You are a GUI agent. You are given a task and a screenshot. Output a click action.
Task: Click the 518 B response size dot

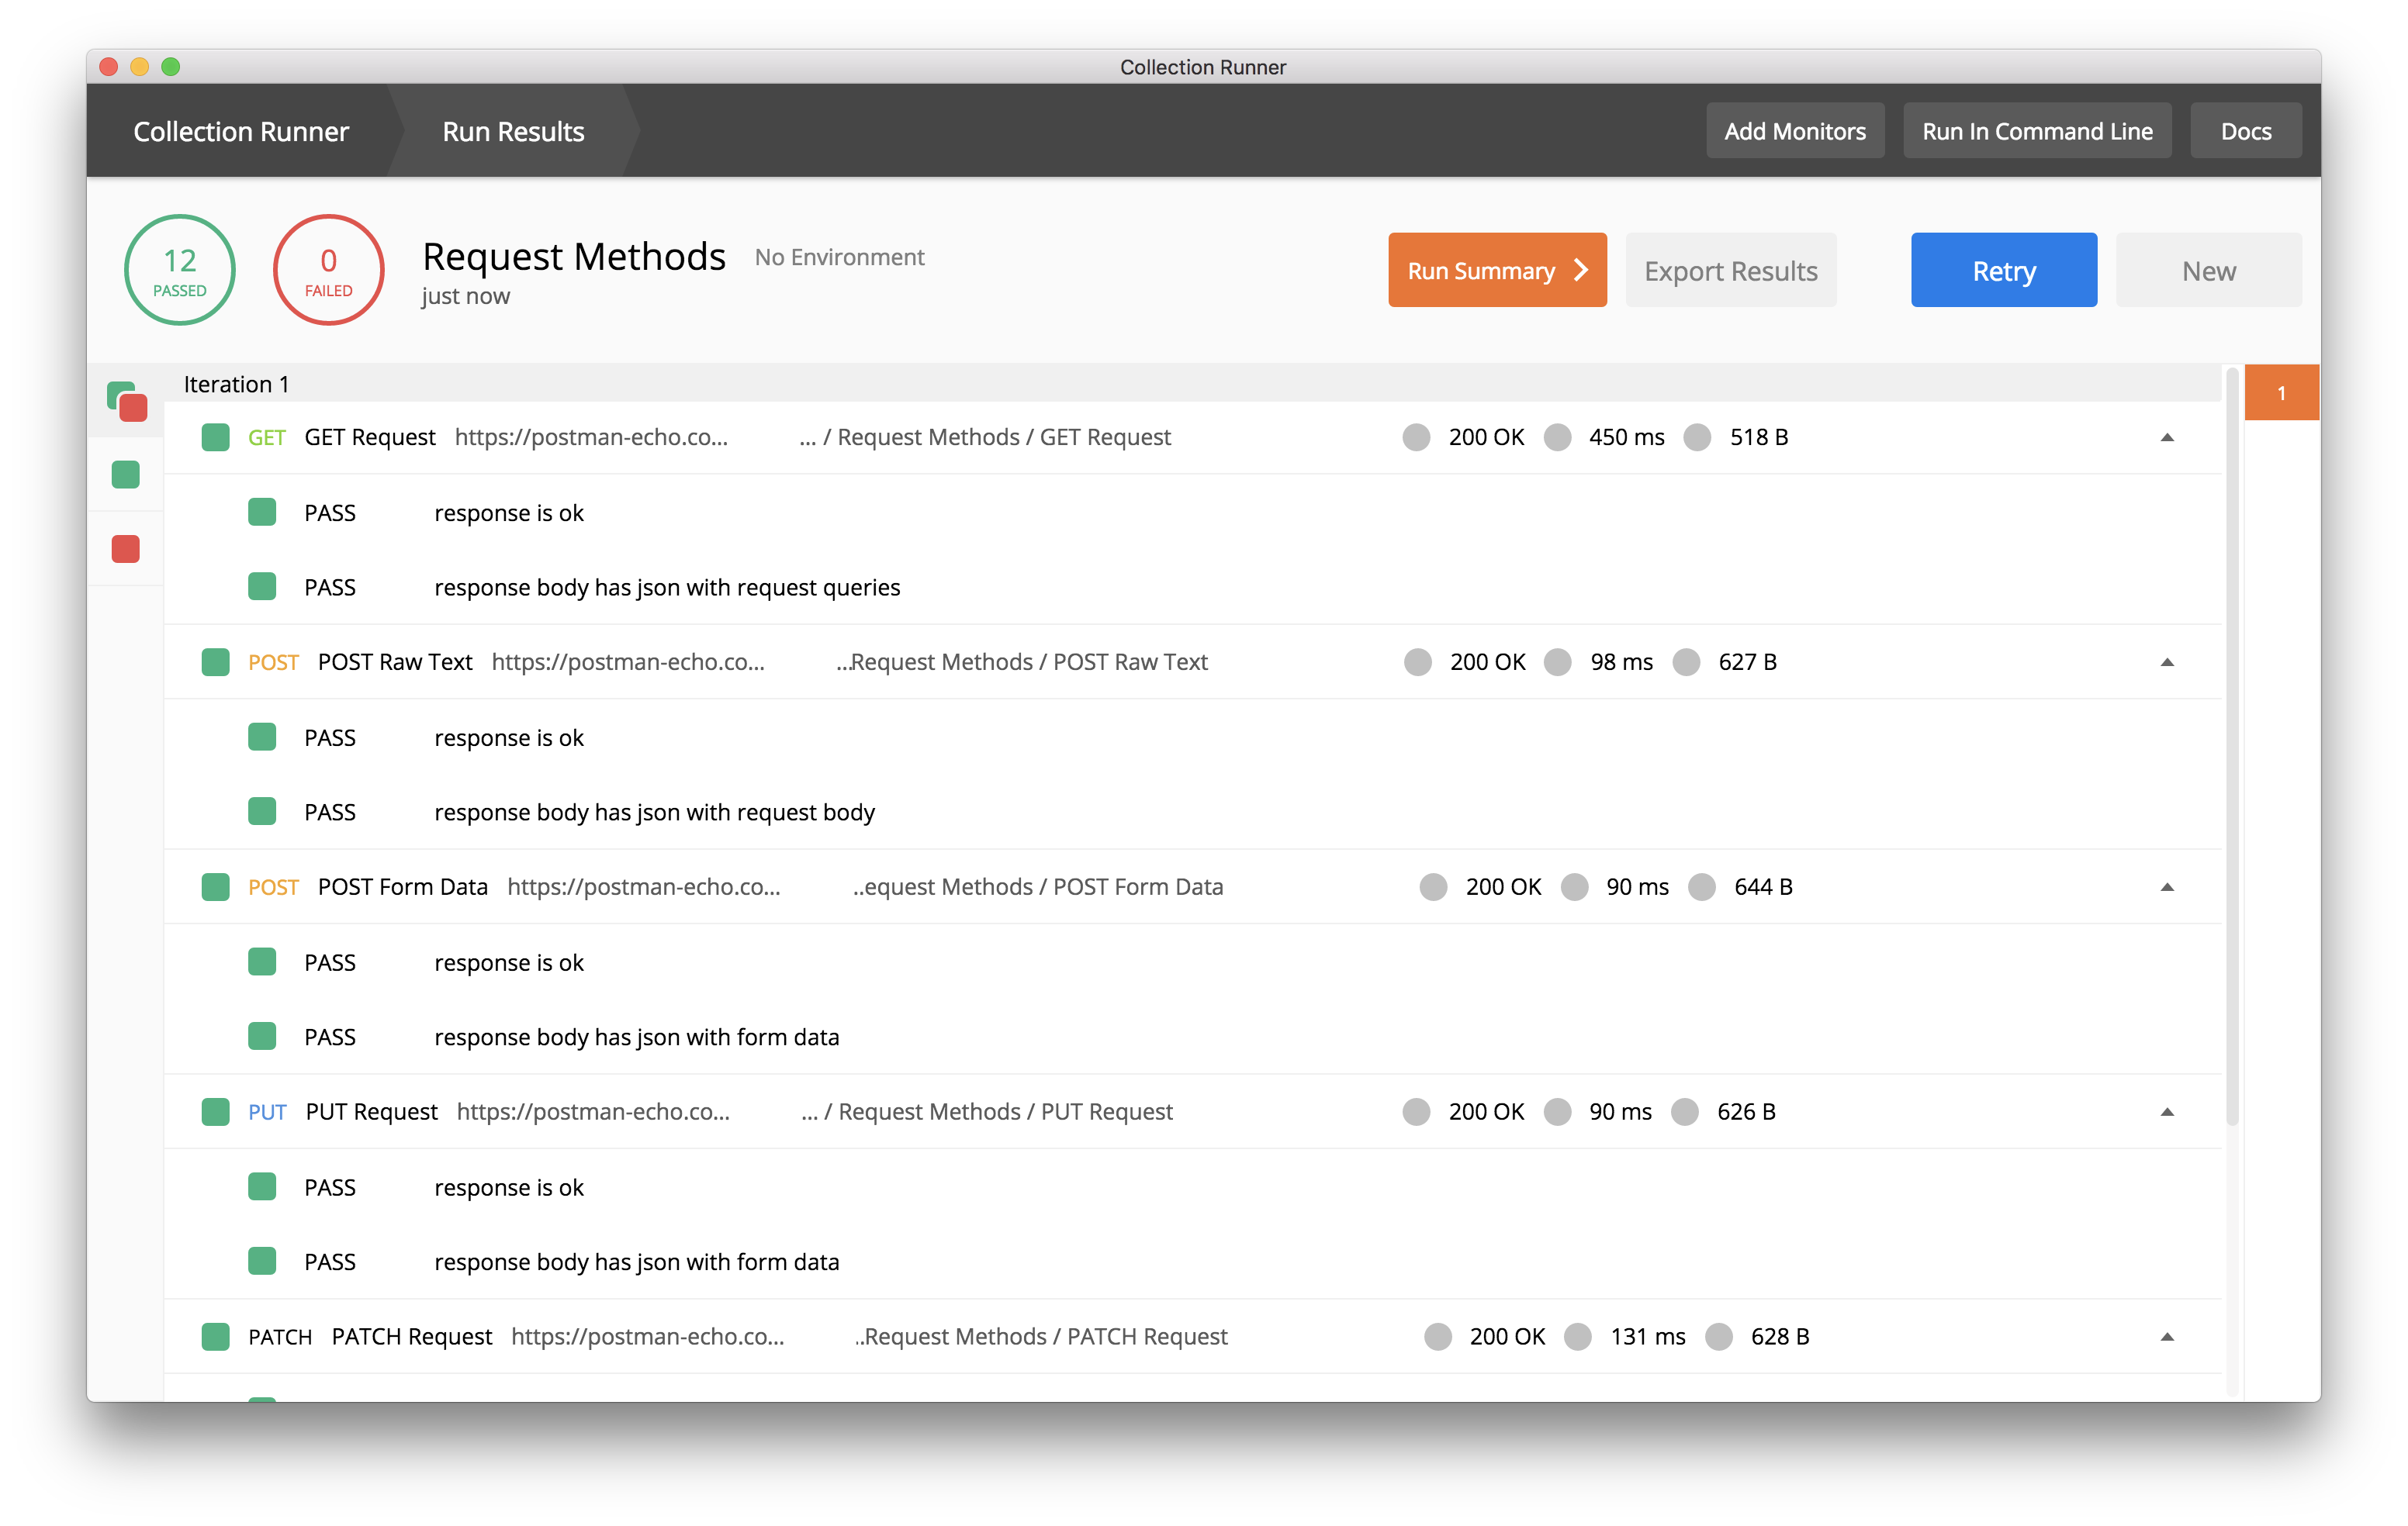point(1697,437)
